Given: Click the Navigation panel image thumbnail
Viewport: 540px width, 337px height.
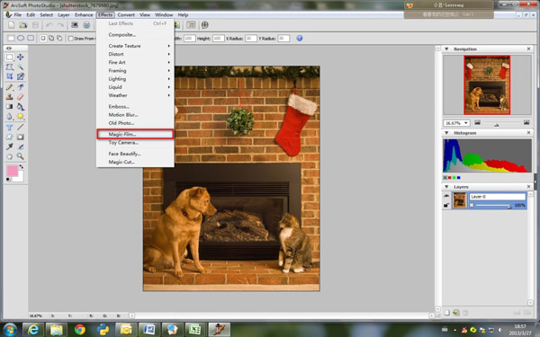Looking at the screenshot, I should [487, 85].
